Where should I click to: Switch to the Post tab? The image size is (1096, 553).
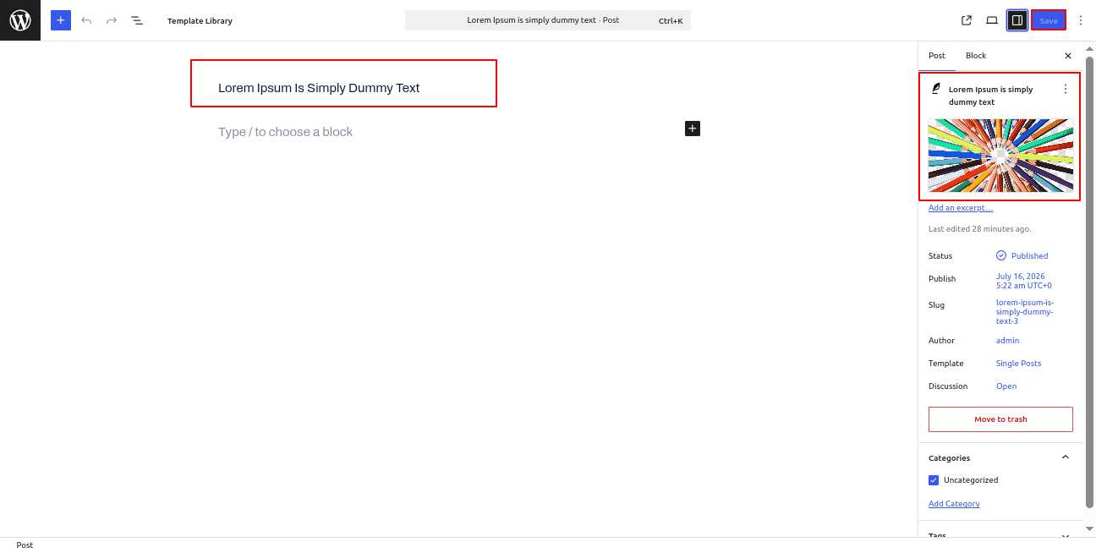click(x=937, y=56)
